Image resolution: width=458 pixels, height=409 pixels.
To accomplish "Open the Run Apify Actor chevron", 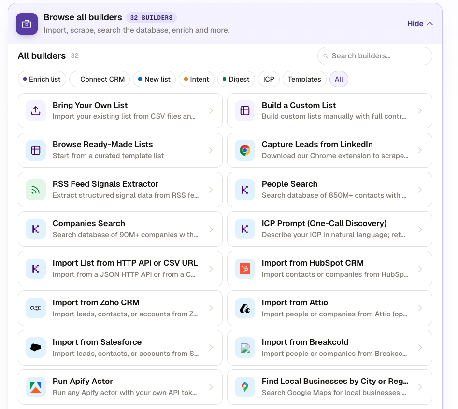I will pyautogui.click(x=211, y=387).
